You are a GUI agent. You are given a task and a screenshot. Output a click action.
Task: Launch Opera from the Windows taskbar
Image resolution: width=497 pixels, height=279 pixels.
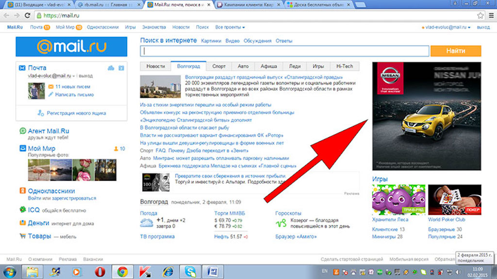pyautogui.click(x=100, y=271)
